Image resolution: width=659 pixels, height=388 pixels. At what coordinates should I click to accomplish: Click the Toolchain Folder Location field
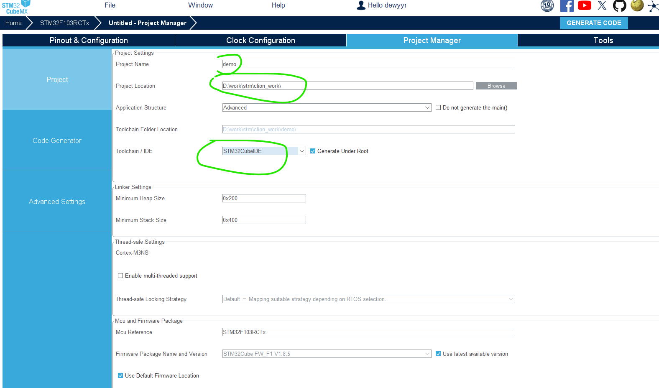(x=368, y=129)
